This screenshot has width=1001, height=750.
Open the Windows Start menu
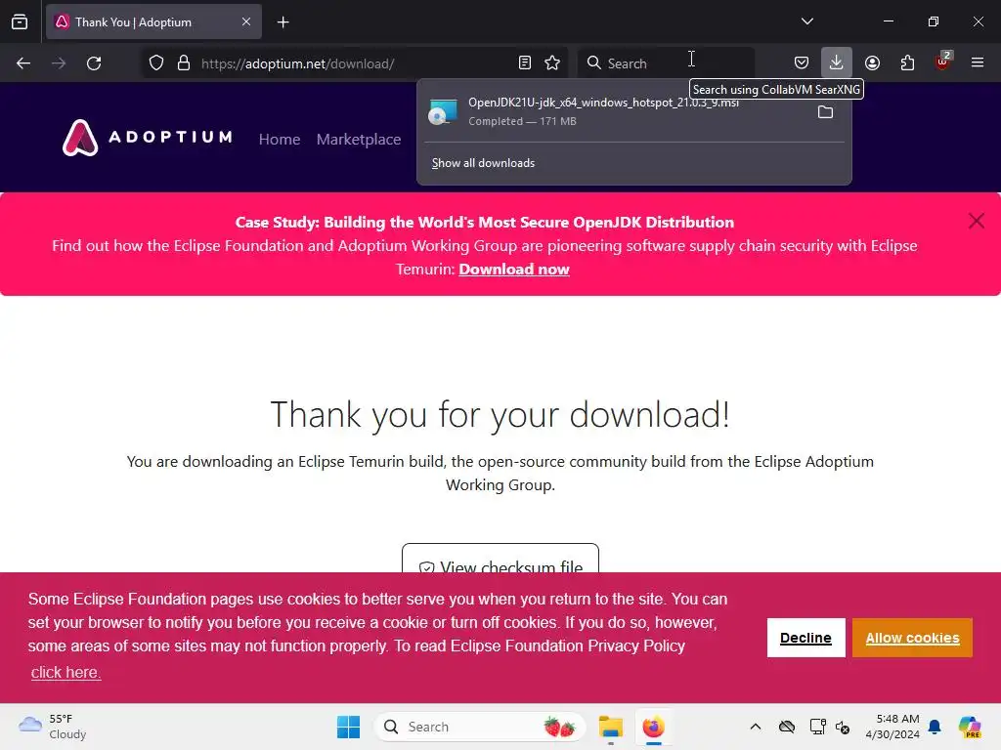[x=349, y=727]
